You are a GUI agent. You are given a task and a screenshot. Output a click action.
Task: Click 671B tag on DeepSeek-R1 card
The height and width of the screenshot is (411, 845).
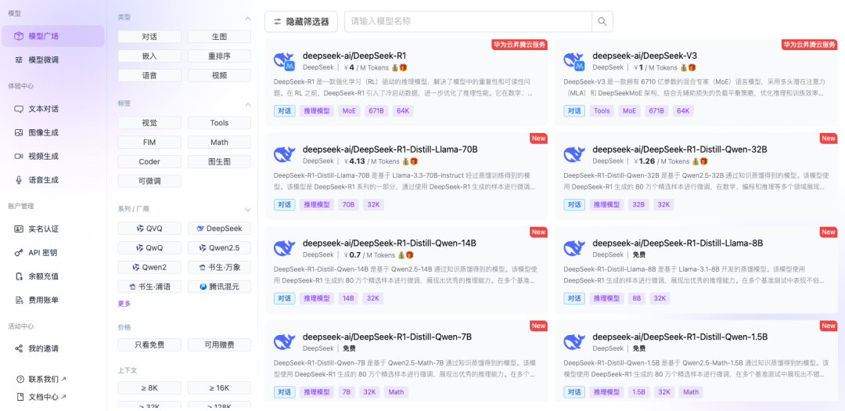click(376, 111)
